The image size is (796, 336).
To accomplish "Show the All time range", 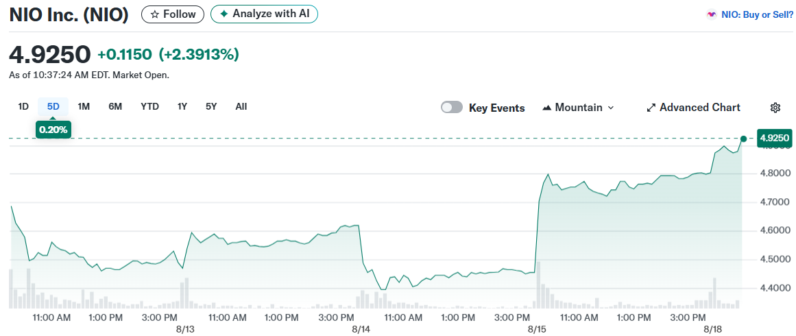I will pyautogui.click(x=241, y=106).
